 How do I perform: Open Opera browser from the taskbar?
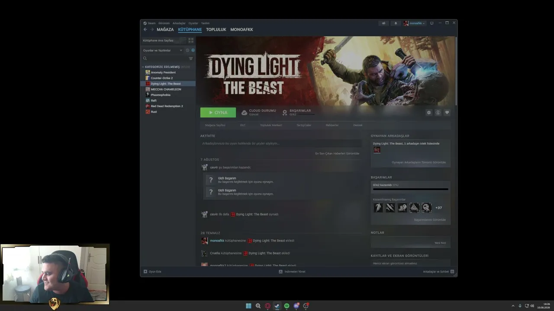[267, 306]
